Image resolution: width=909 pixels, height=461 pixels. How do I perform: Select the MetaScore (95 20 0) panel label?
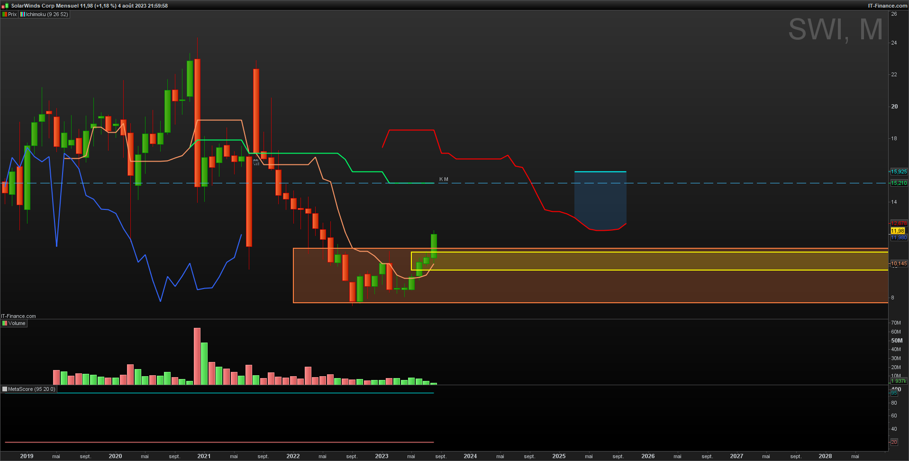(31, 389)
